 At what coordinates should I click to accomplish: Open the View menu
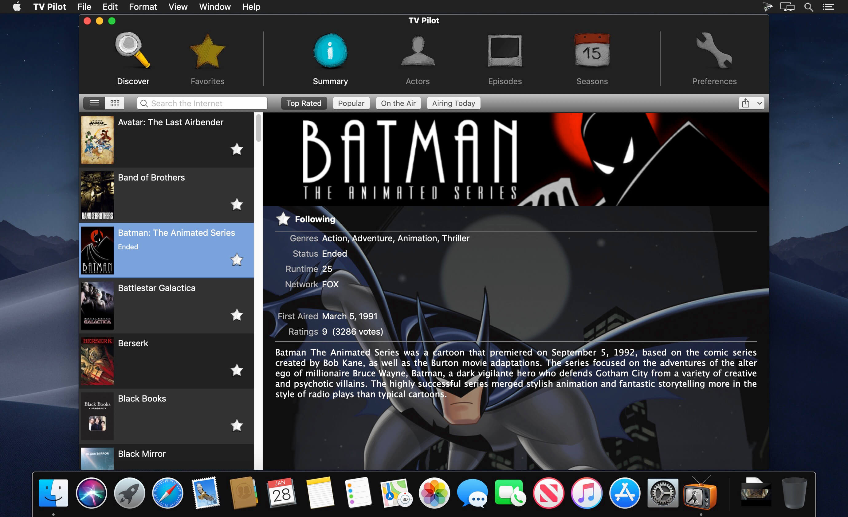178,7
